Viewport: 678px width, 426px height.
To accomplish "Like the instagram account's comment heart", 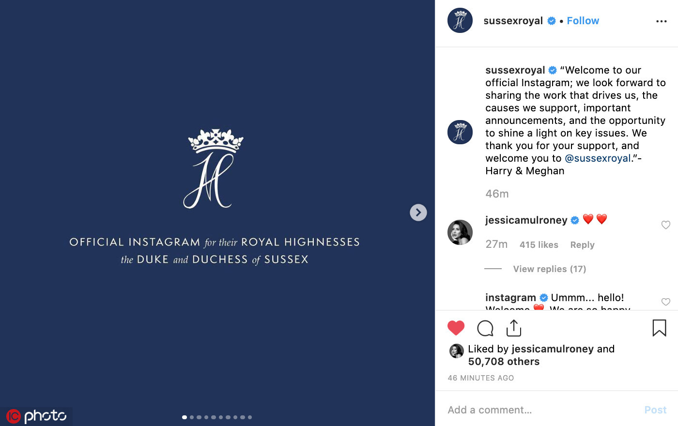I will [x=666, y=302].
